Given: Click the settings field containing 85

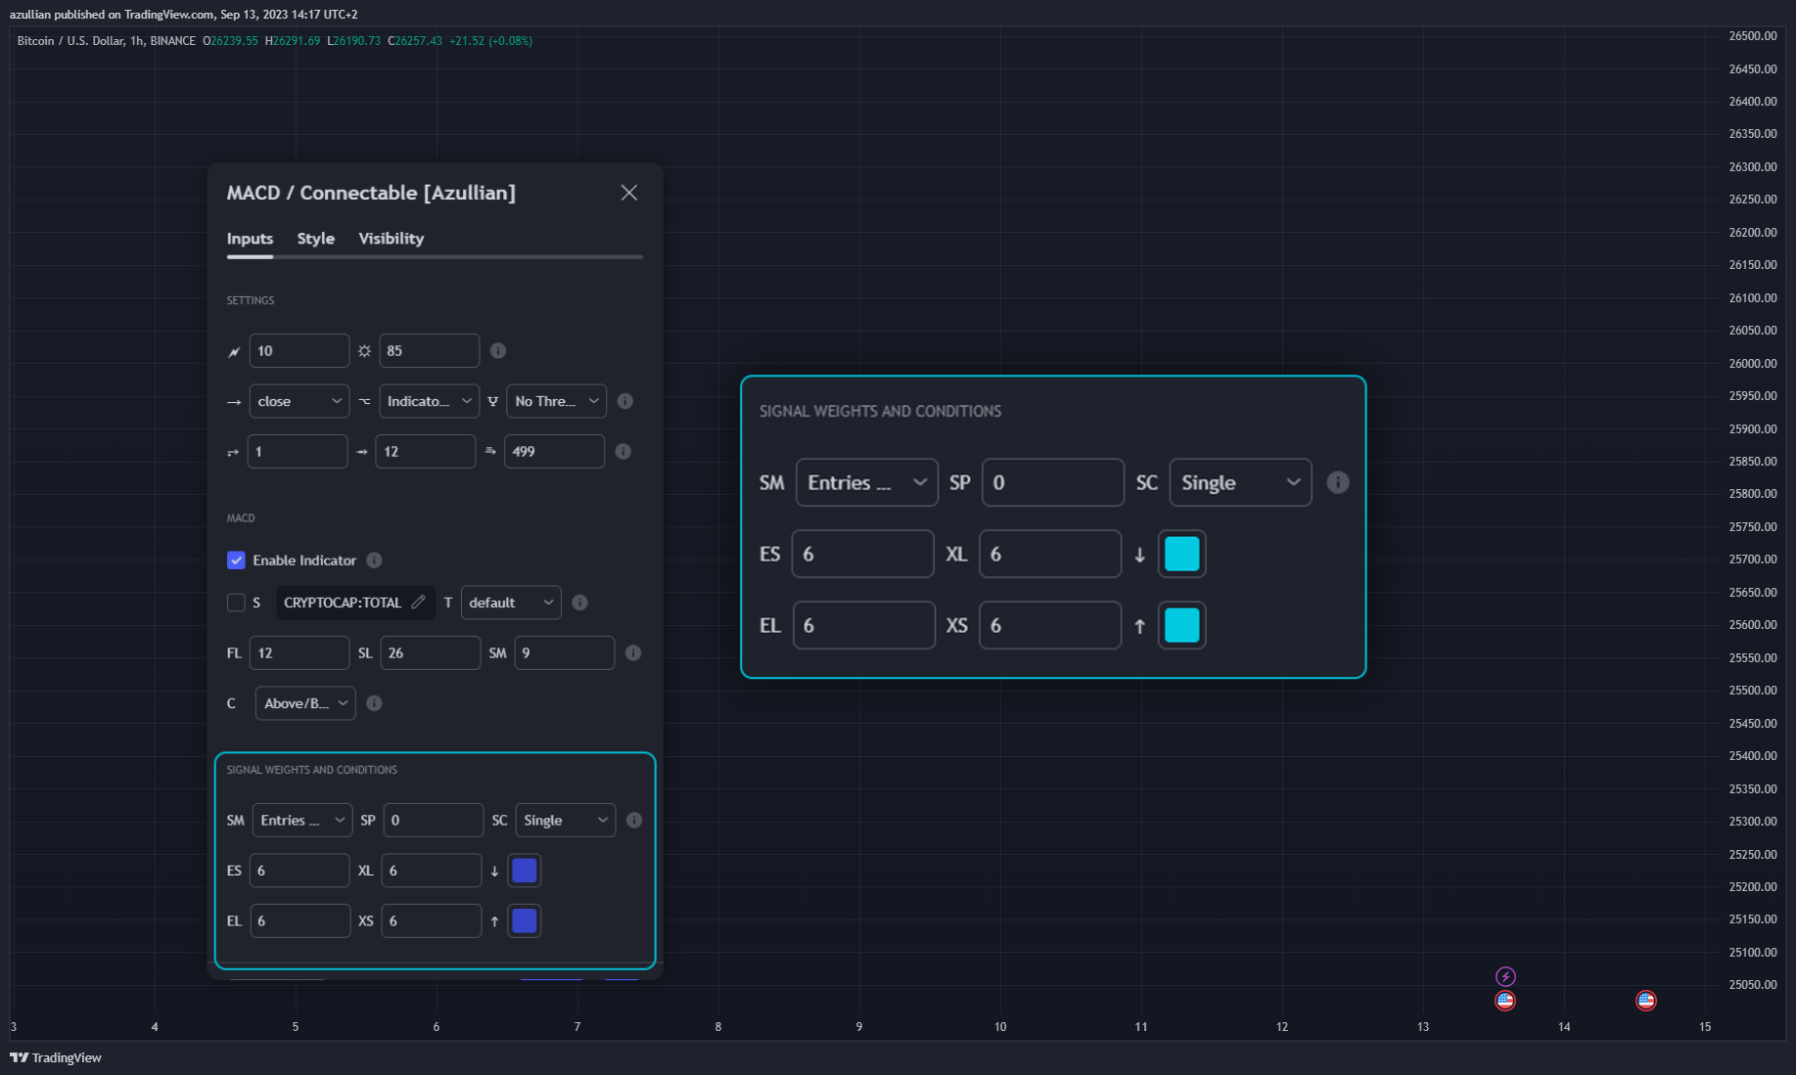Looking at the screenshot, I should [430, 350].
